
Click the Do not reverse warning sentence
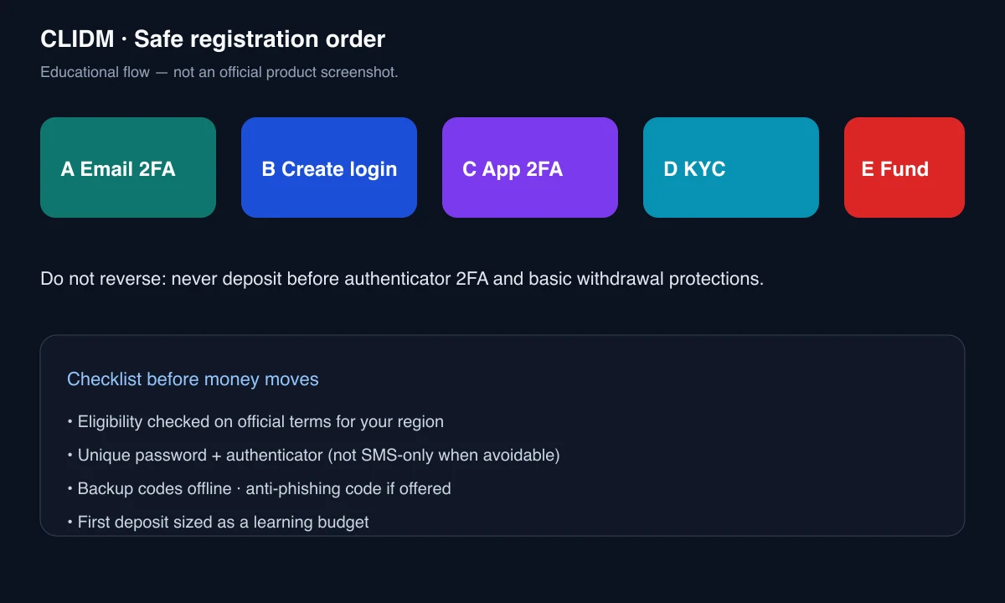[402, 279]
